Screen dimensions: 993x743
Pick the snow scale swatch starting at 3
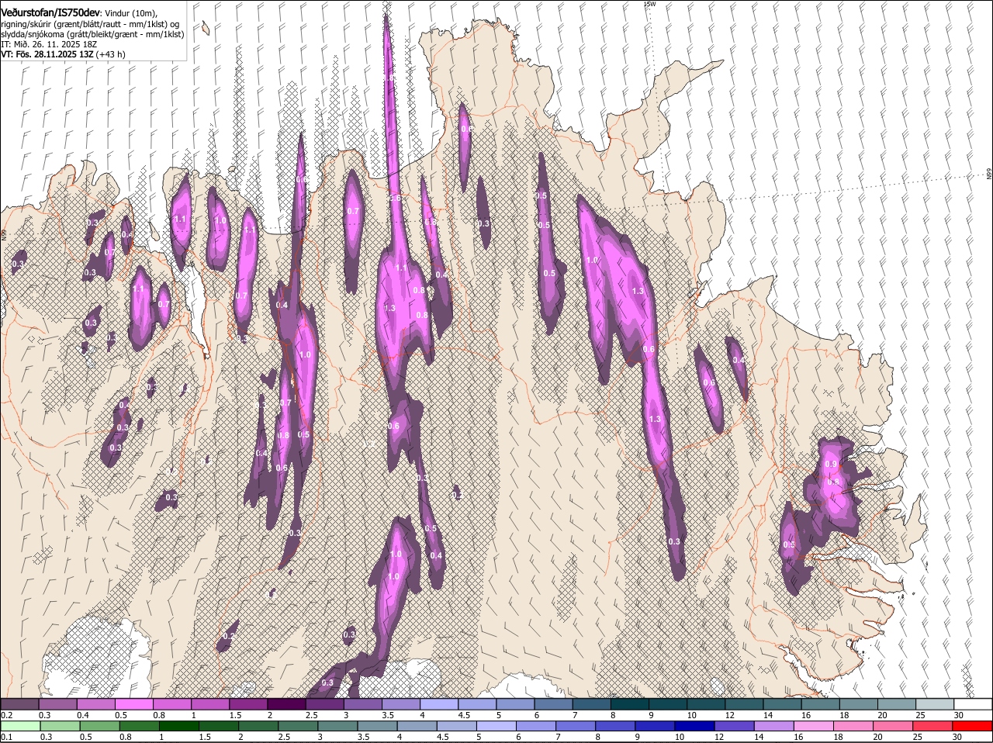click(x=362, y=704)
